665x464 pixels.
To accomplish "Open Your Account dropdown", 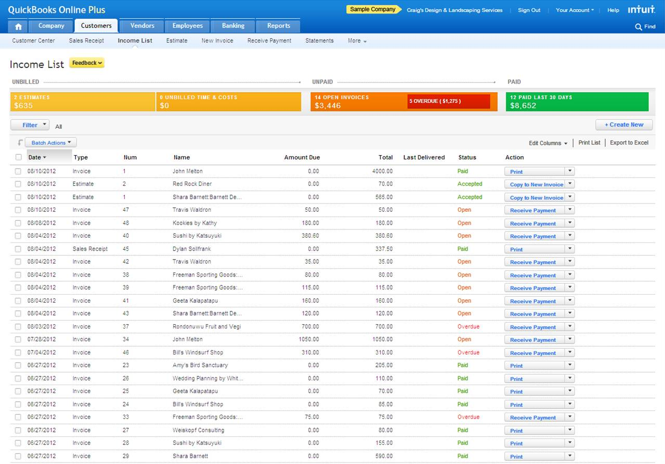I will pos(575,10).
